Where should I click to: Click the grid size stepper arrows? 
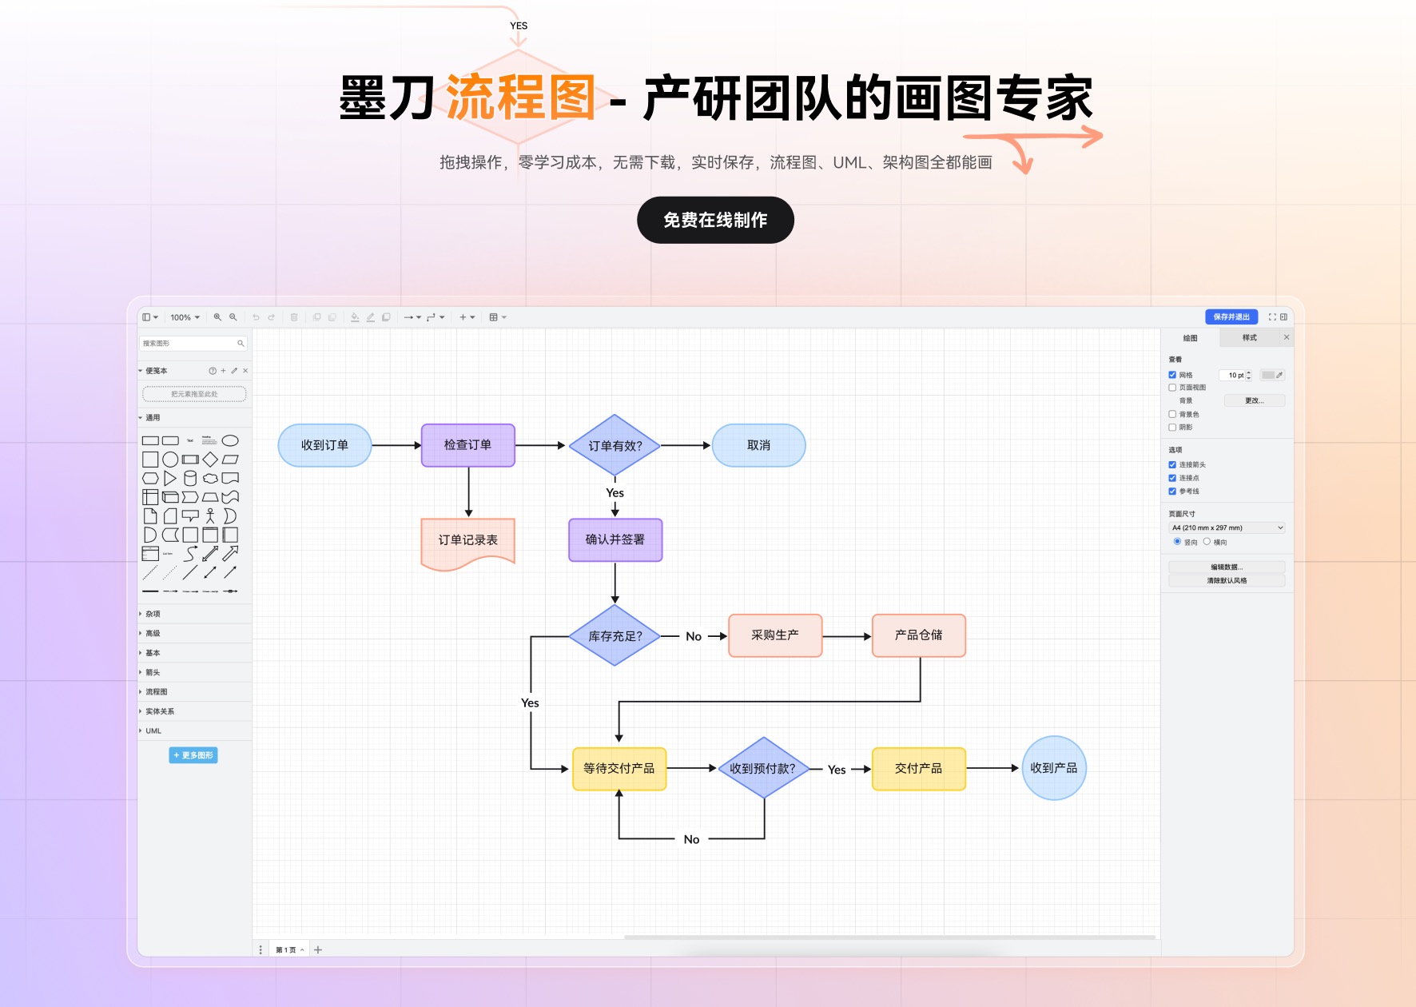(x=1249, y=375)
